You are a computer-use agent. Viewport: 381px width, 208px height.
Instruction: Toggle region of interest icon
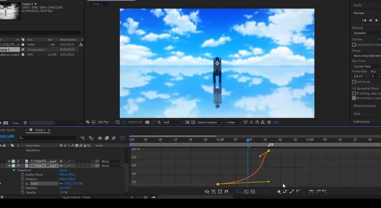187,122
